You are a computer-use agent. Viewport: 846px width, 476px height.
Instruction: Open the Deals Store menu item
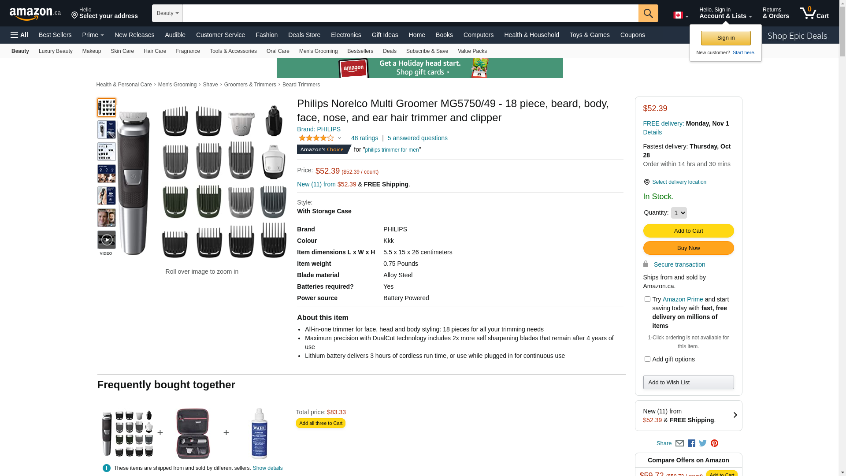pyautogui.click(x=304, y=35)
